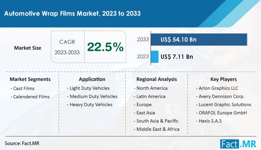
Task: Click the 'Regional Analysis' heading
Action: pos(157,79)
